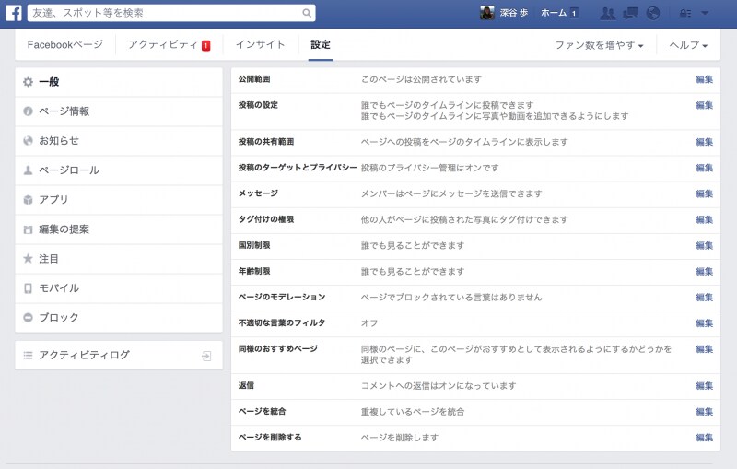The height and width of the screenshot is (469, 737).
Task: Open the ブロック settings section
Action: point(119,318)
